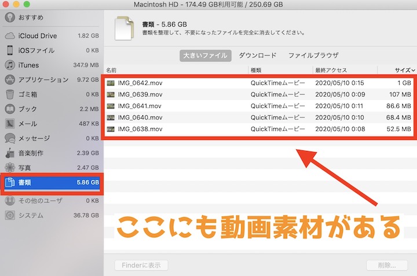Switch to the ファイルブラウザ tab
The image size is (417, 276).
313,56
